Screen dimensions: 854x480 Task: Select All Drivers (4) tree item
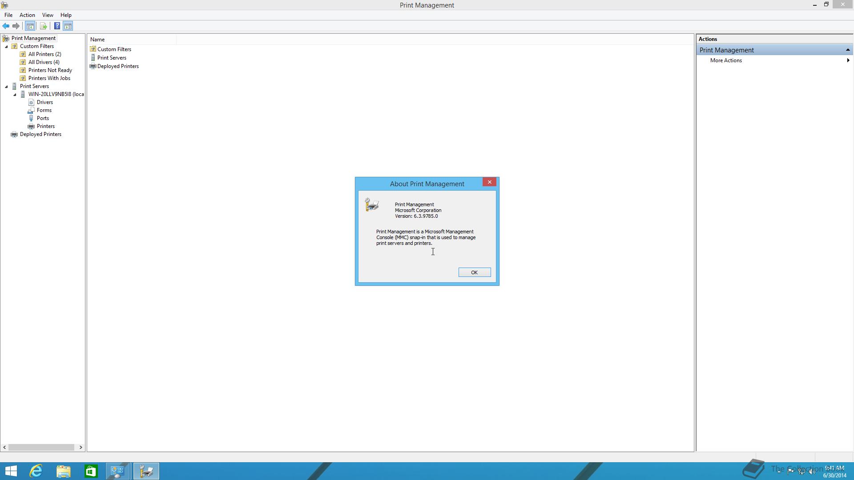tap(44, 62)
